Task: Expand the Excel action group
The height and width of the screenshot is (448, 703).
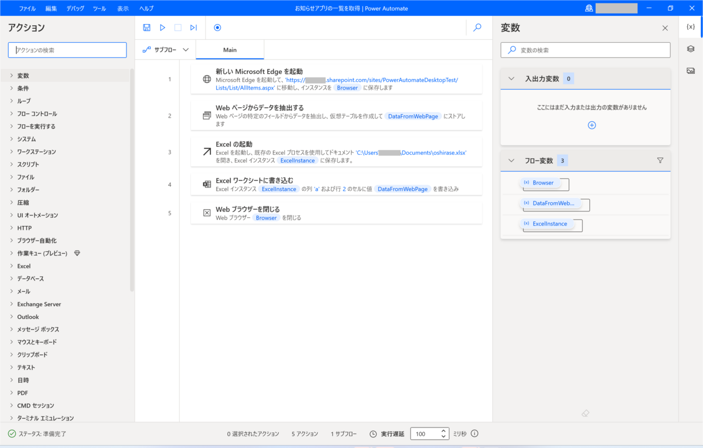Action: (11, 266)
